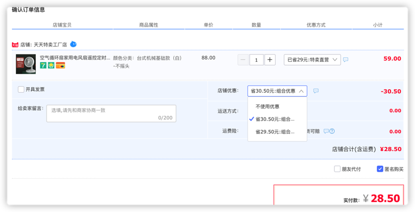Click comment icon next to 店铺优惠 dropdown
415x212 pixels.
[316, 91]
